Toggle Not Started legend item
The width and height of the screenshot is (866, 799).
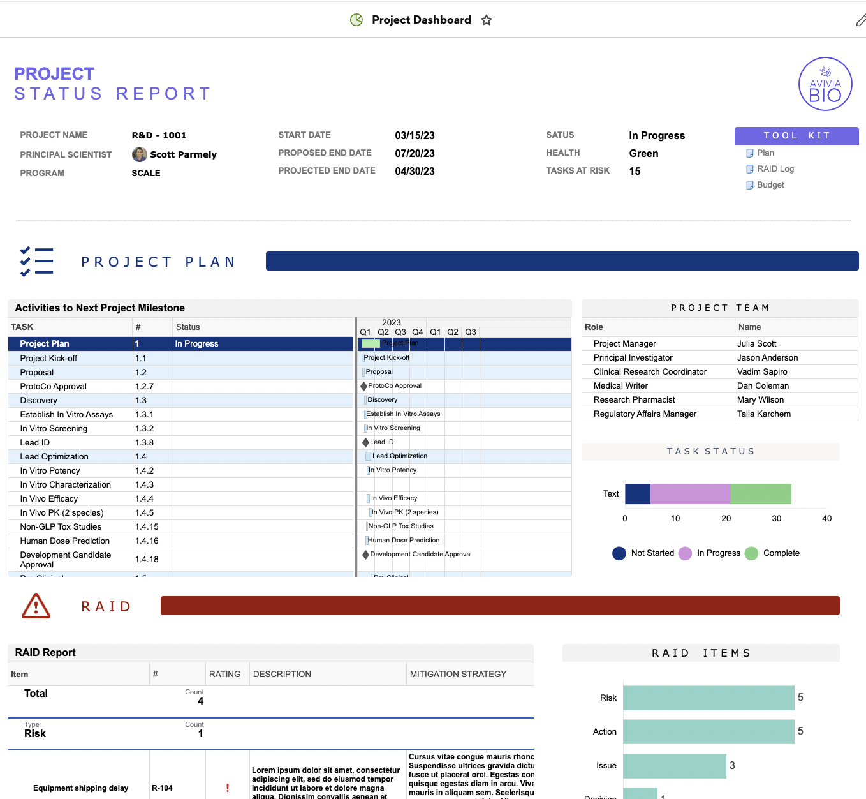pos(644,553)
